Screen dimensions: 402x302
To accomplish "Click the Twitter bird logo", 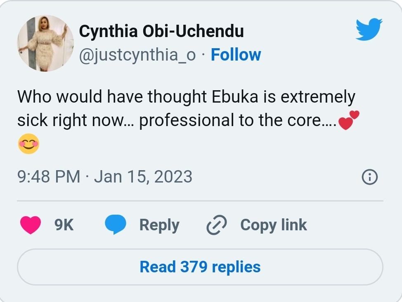I will tap(369, 30).
